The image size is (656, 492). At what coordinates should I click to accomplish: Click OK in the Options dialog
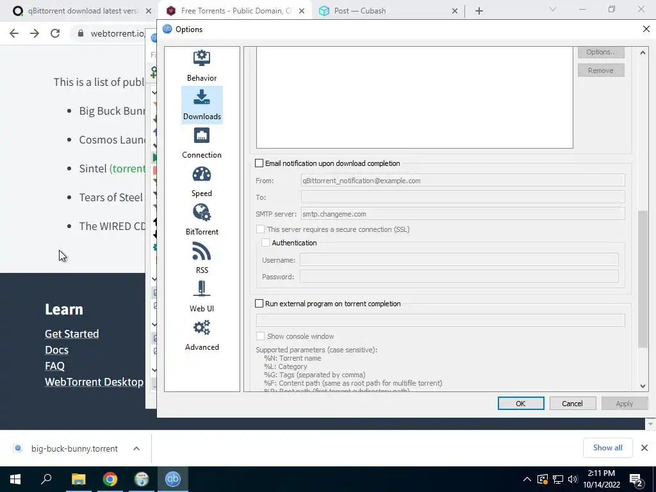pos(521,404)
